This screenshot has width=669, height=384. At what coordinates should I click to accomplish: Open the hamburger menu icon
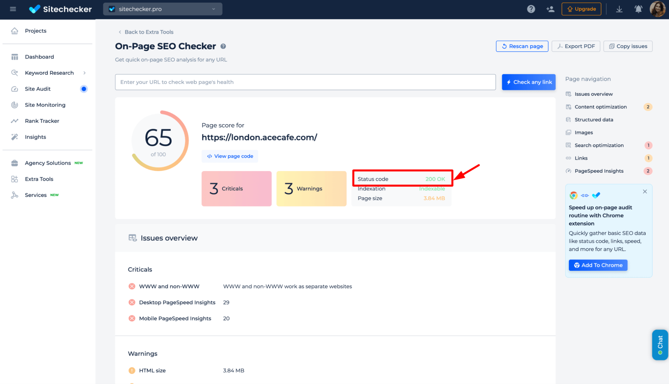(x=13, y=9)
